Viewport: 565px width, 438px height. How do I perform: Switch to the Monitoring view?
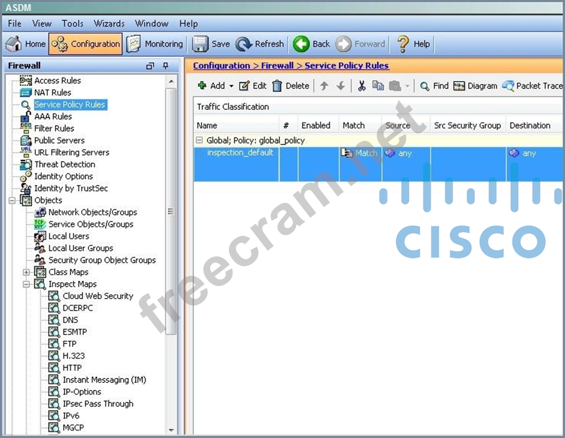coord(155,44)
